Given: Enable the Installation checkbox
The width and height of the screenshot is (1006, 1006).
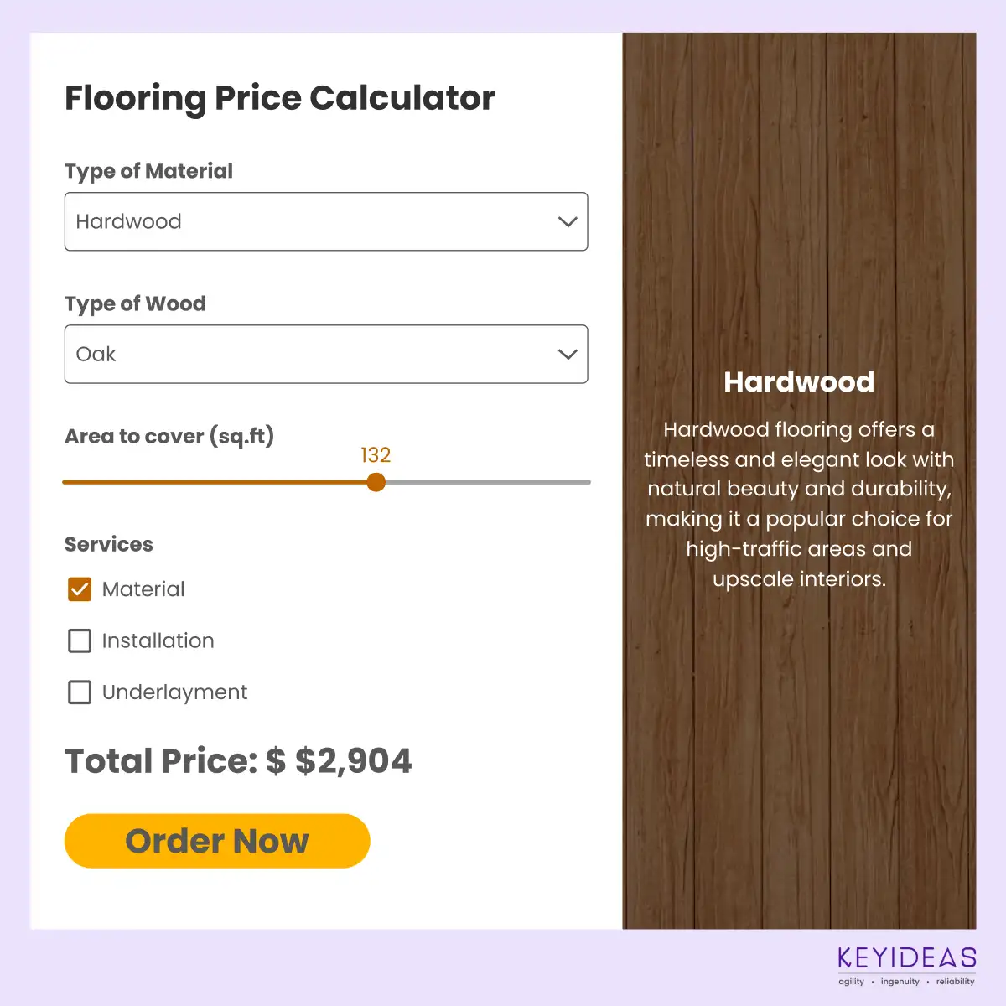Looking at the screenshot, I should click(80, 641).
